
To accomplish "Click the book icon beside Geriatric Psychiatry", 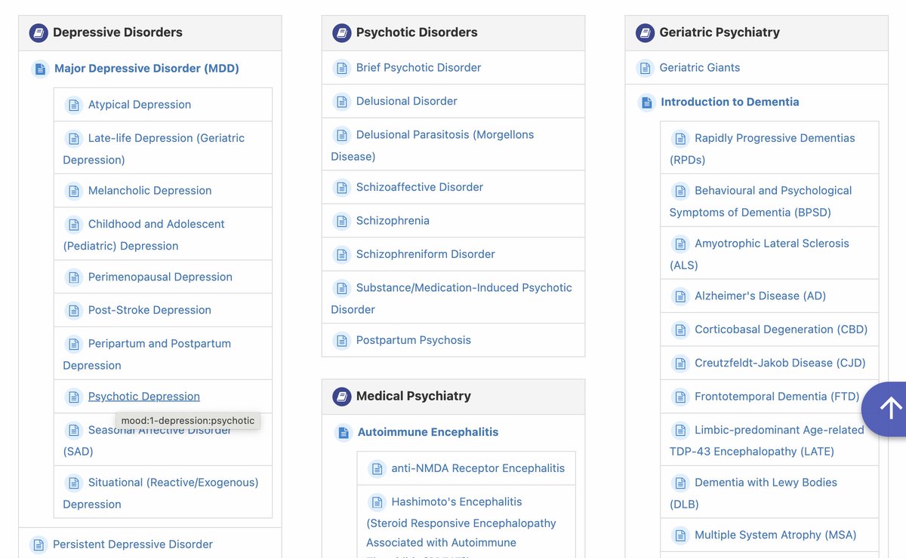I will 645,32.
